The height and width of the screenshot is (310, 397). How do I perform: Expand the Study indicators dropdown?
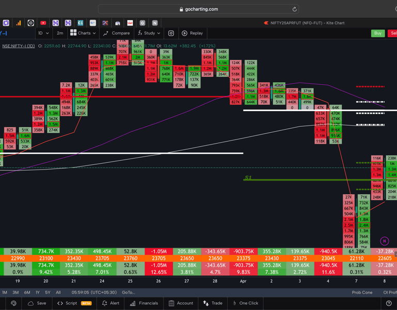point(149,33)
